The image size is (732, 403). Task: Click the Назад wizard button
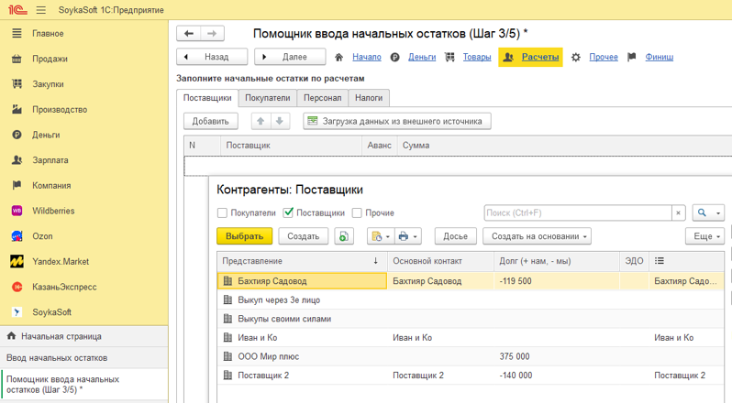[212, 57]
